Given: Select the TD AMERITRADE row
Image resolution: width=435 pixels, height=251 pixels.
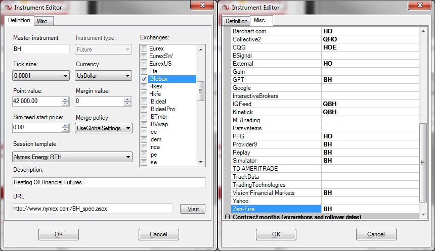Looking at the screenshot, I should pos(325,169).
